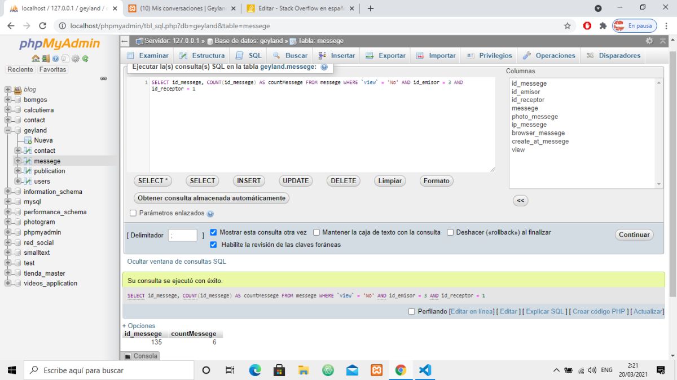Click Obtener consulta almacenada automáticamente
Image resolution: width=677 pixels, height=380 pixels.
coord(212,198)
